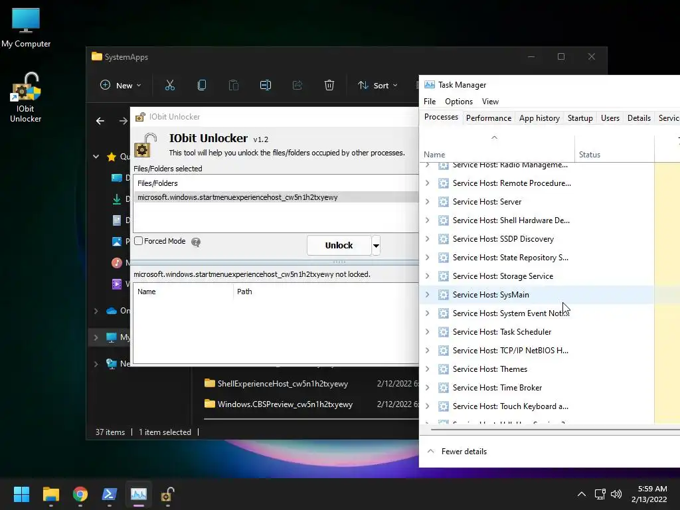Click the Cut scissors icon in SystemApps toolbar
The image size is (680, 510).
pos(169,85)
